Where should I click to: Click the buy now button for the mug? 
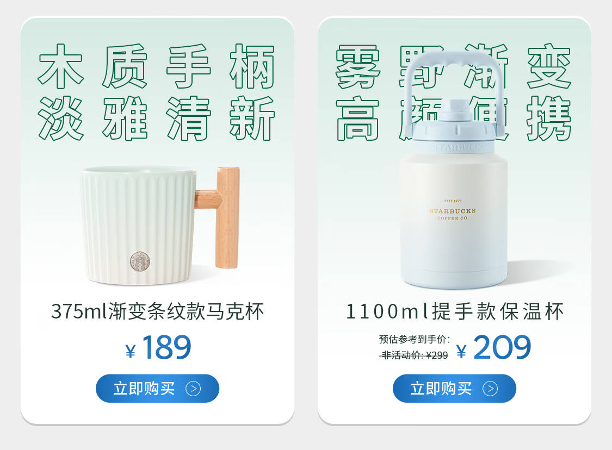click(157, 389)
